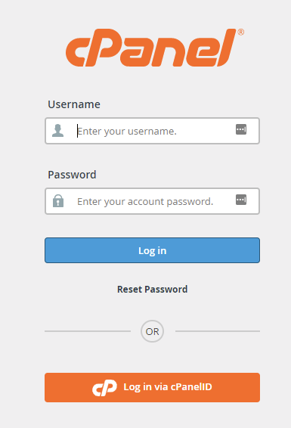
Task: Click the orange Log in via cPanelID button
Action: point(152,387)
